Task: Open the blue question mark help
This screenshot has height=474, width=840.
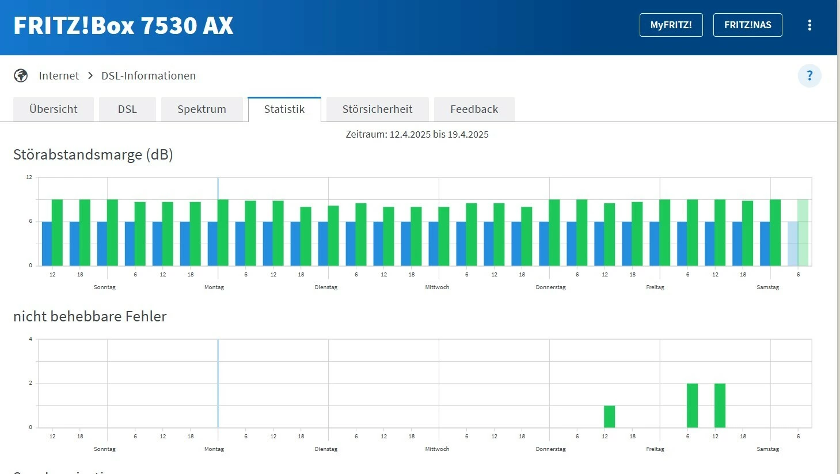Action: point(809,75)
